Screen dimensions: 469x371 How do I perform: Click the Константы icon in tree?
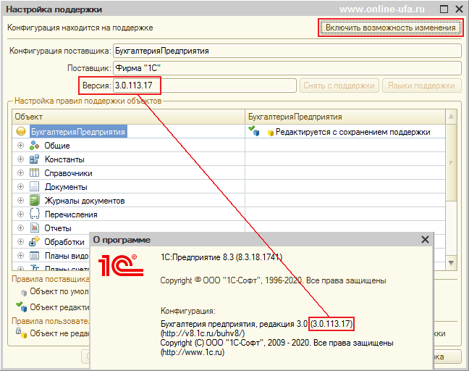tap(34, 159)
